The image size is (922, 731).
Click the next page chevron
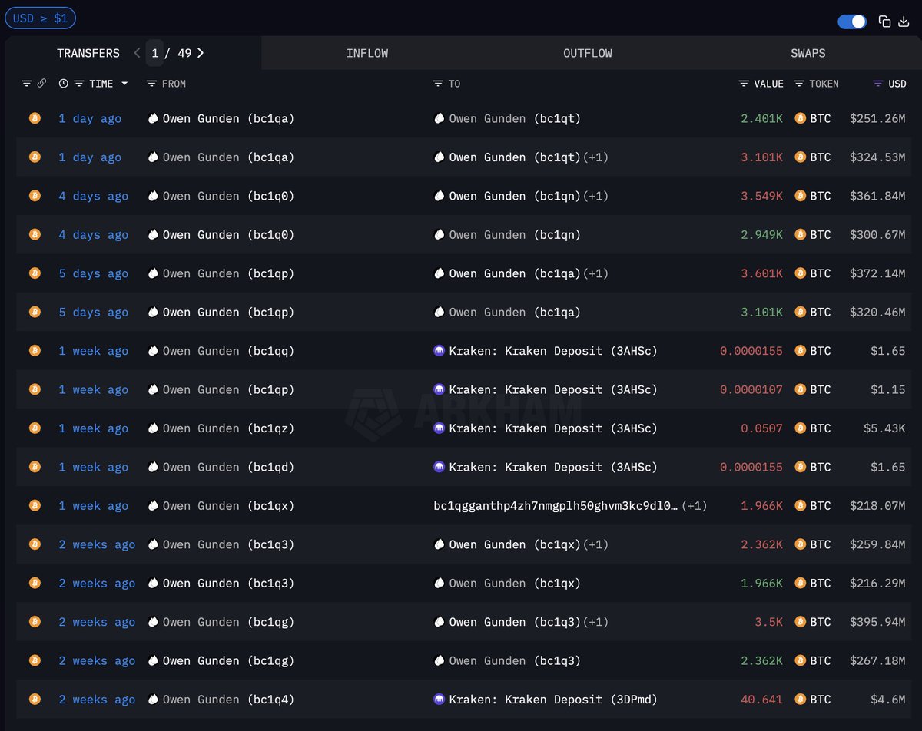pos(200,53)
